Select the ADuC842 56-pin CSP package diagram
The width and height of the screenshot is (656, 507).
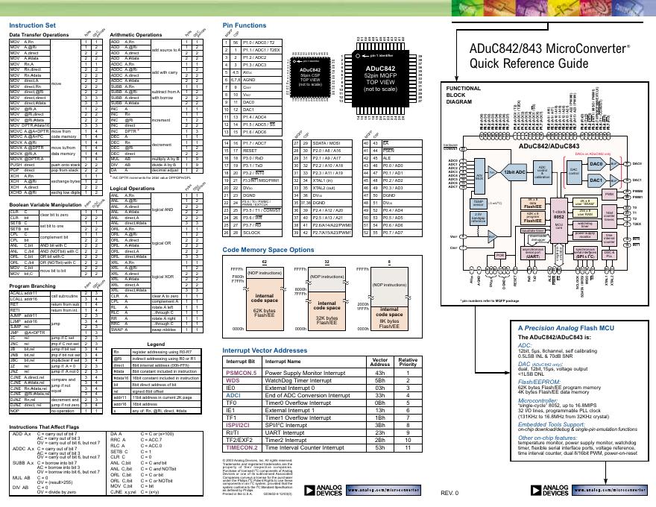[310, 78]
